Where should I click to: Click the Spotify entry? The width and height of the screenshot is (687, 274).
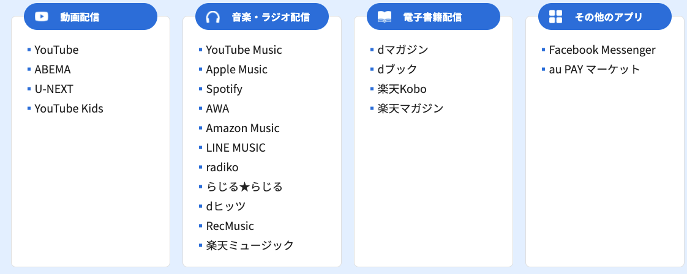point(224,89)
